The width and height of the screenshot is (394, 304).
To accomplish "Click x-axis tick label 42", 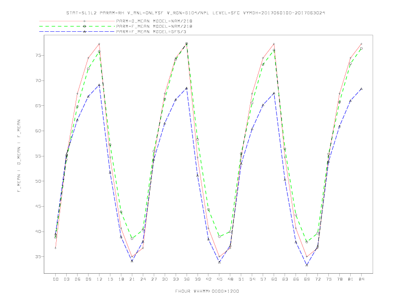I will (208, 279).
